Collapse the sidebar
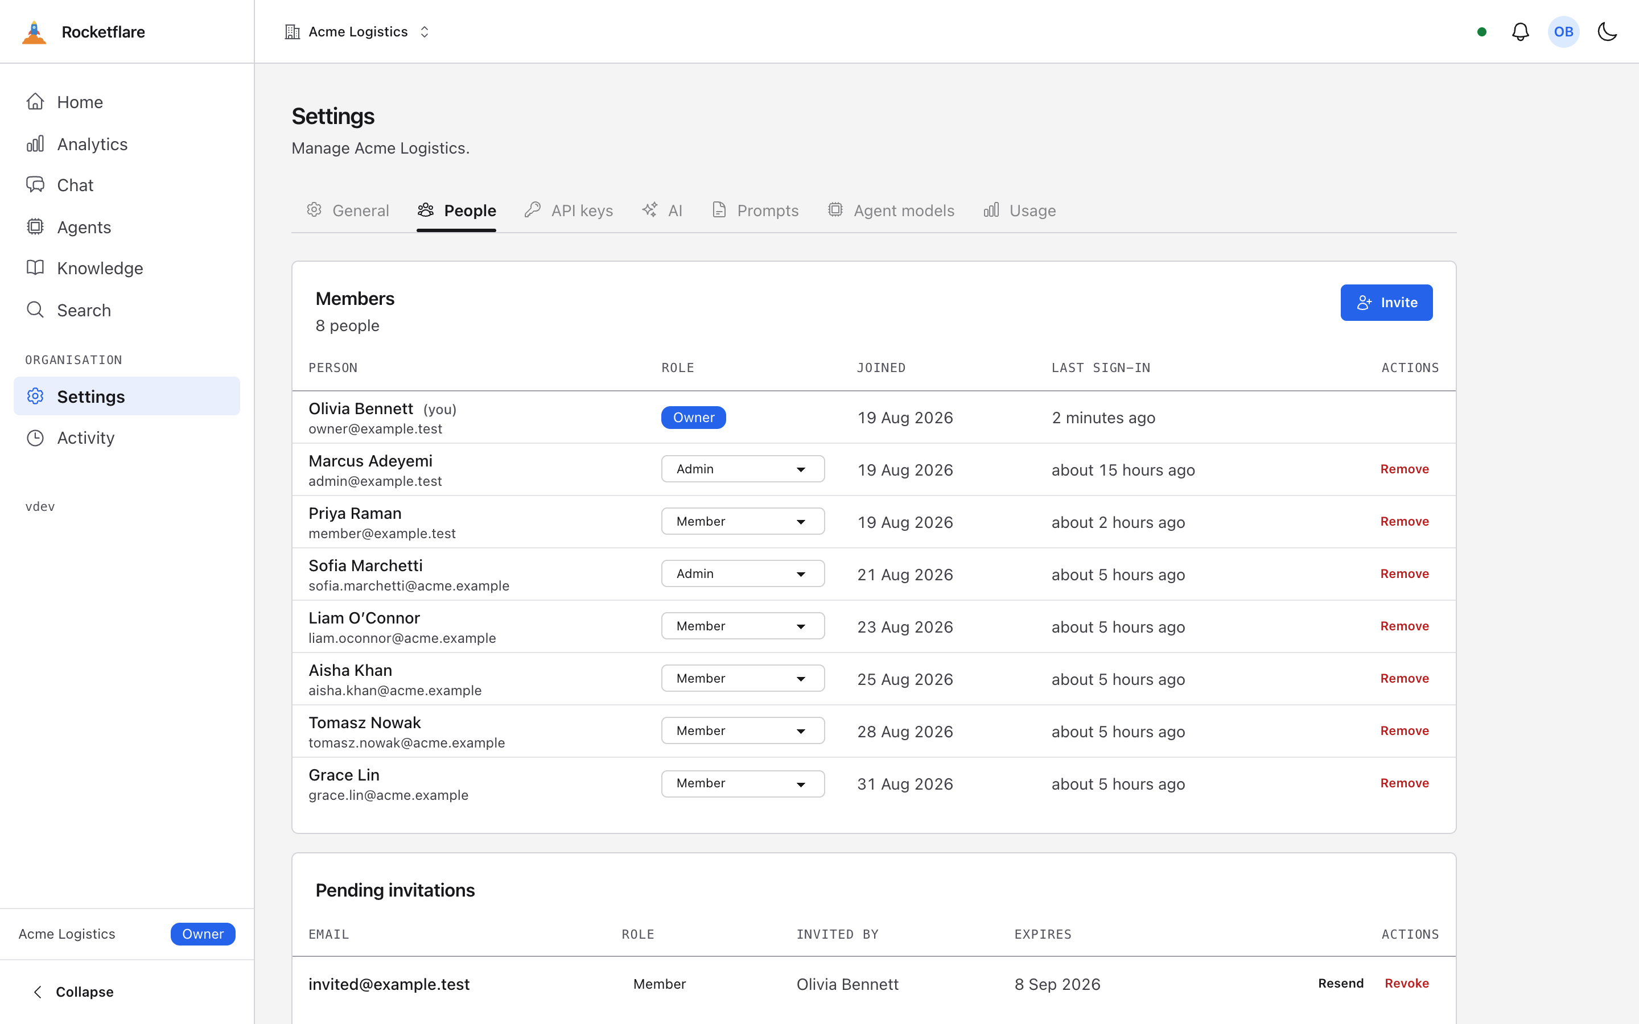Screen dimensions: 1639x1024 [x=73, y=992]
